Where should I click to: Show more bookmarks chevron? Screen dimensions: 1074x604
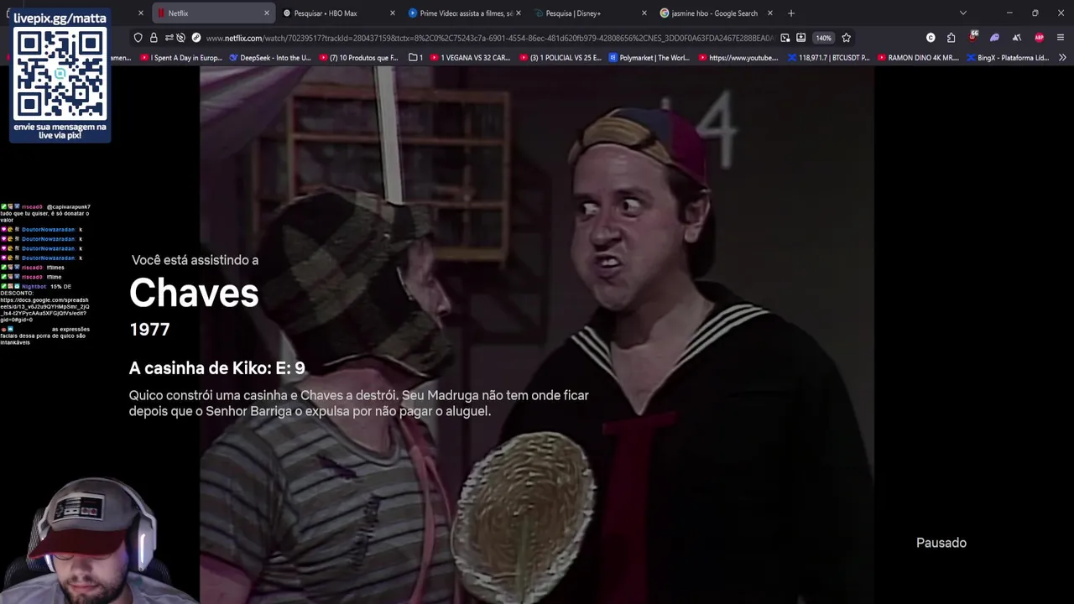point(1062,58)
